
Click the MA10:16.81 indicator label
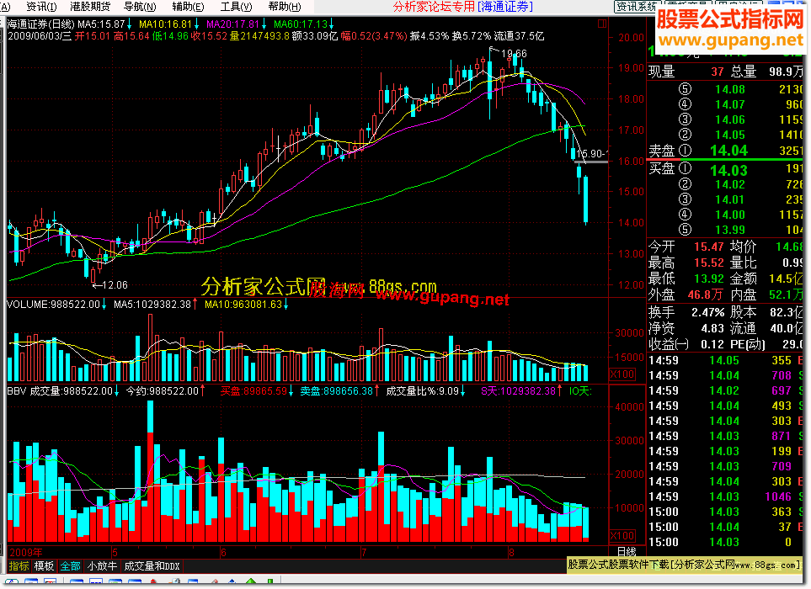point(166,24)
